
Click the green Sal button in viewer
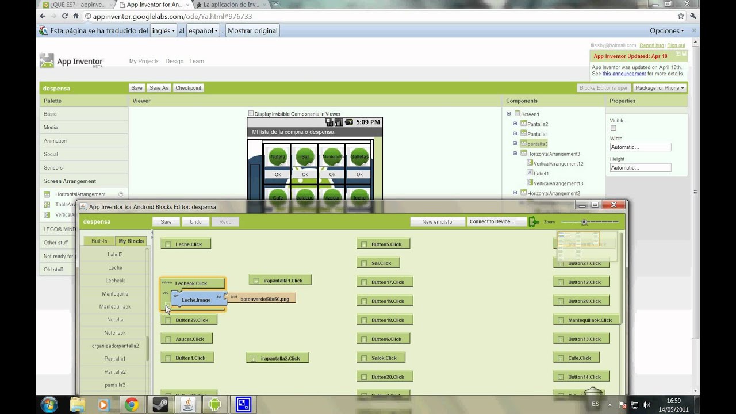[305, 156]
